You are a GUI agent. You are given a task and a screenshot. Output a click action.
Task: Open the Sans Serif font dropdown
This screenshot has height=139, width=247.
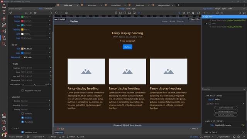tap(36, 76)
